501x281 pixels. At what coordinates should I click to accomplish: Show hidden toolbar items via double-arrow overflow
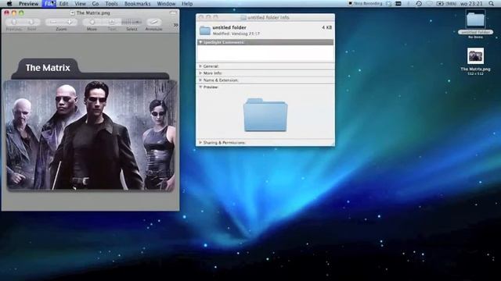tap(175, 25)
